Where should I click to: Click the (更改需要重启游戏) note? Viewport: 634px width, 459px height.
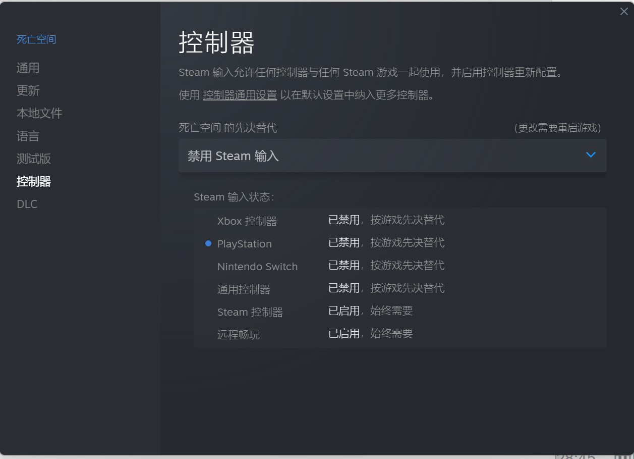pyautogui.click(x=557, y=128)
